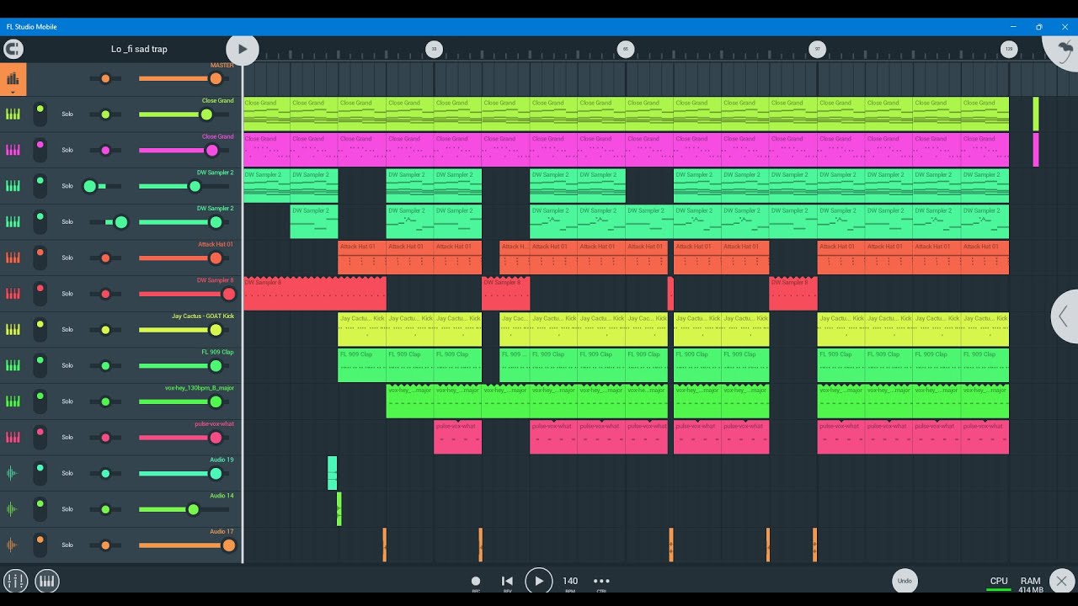Image resolution: width=1078 pixels, height=606 pixels.
Task: Toggle the magnet snap icon
Action: [13, 49]
